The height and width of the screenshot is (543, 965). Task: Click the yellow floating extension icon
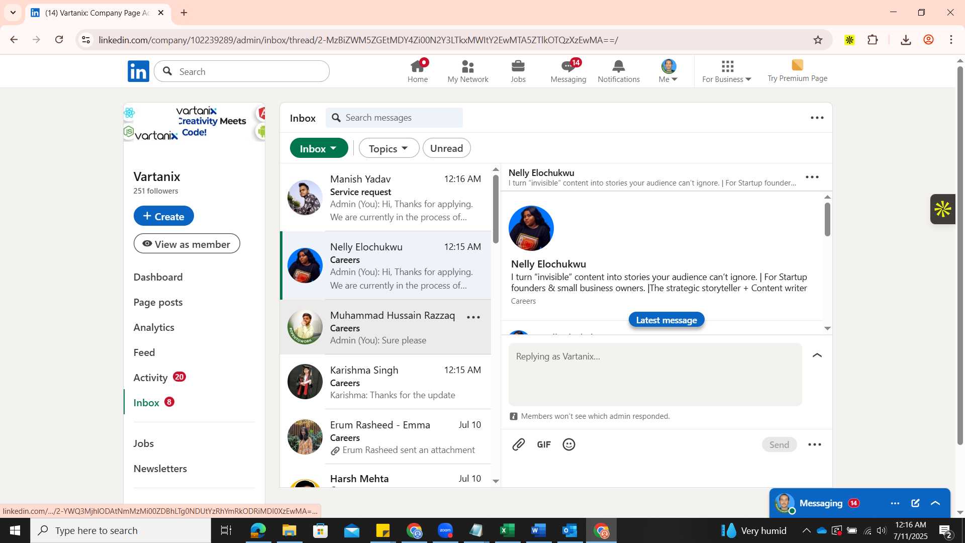[942, 209]
